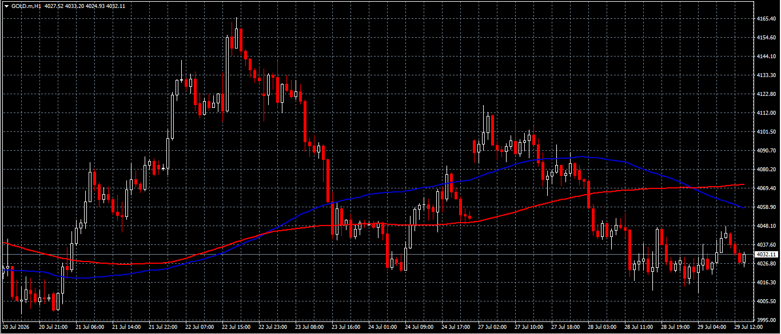Click the 4133.30 price axis label
781x334 pixels.
click(x=765, y=75)
